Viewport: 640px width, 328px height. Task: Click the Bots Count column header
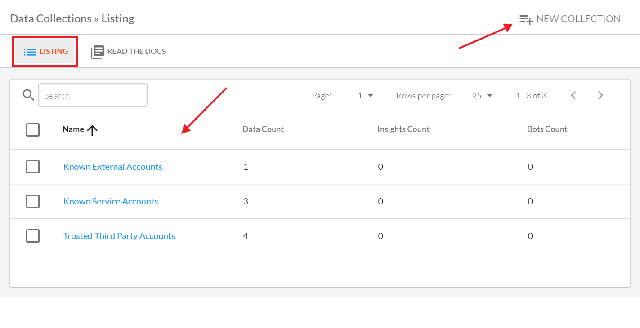click(x=547, y=129)
